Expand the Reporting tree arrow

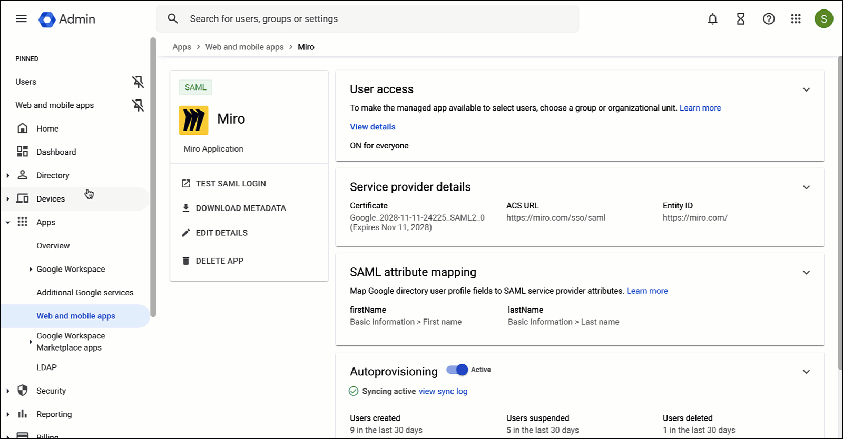pos(8,414)
